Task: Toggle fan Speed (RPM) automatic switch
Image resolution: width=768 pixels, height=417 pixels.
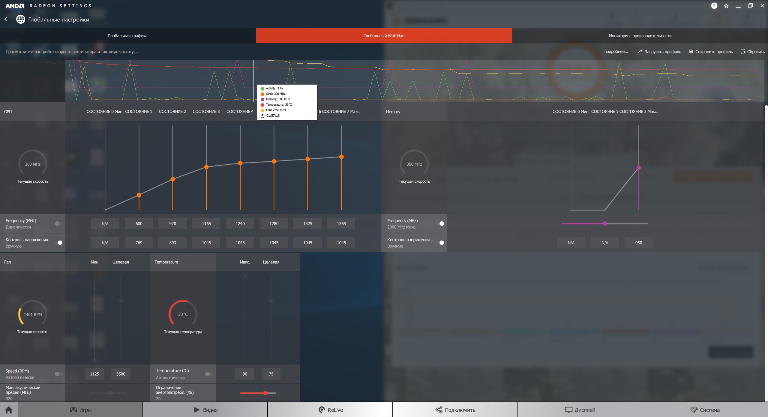Action: click(x=58, y=374)
